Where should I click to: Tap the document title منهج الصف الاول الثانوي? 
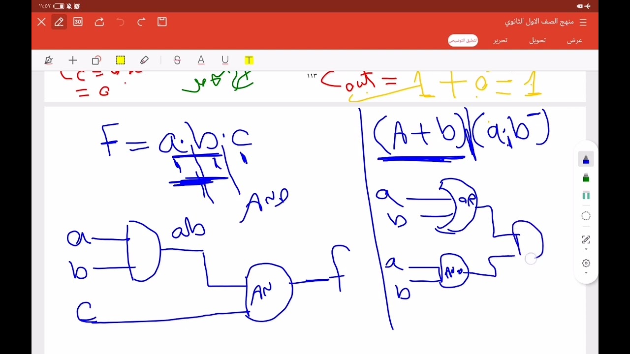[x=539, y=22]
